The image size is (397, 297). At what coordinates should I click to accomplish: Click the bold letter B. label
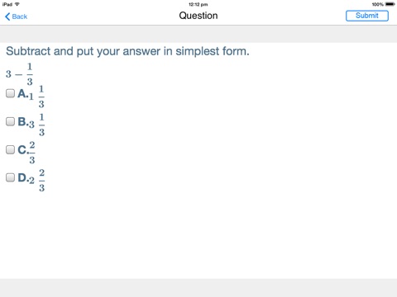point(23,122)
